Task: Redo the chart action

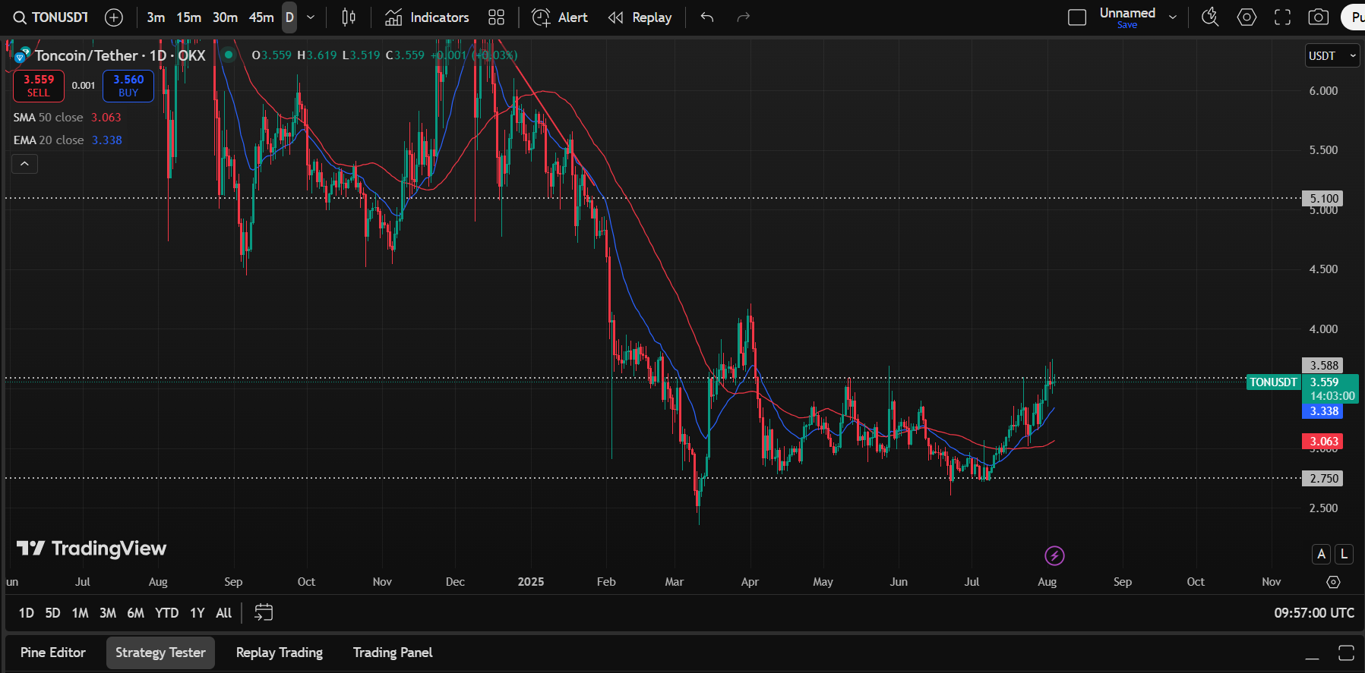Action: 743,17
